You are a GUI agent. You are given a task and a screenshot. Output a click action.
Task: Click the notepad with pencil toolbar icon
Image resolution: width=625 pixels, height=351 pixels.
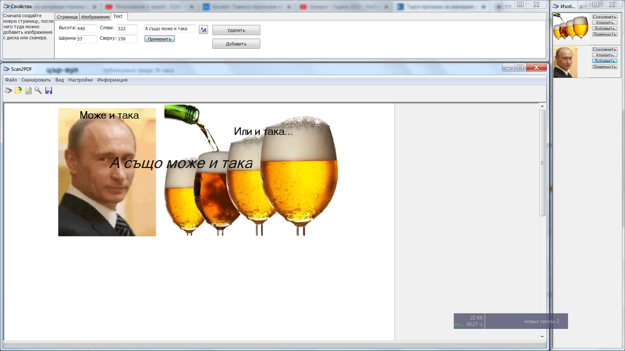[x=28, y=90]
